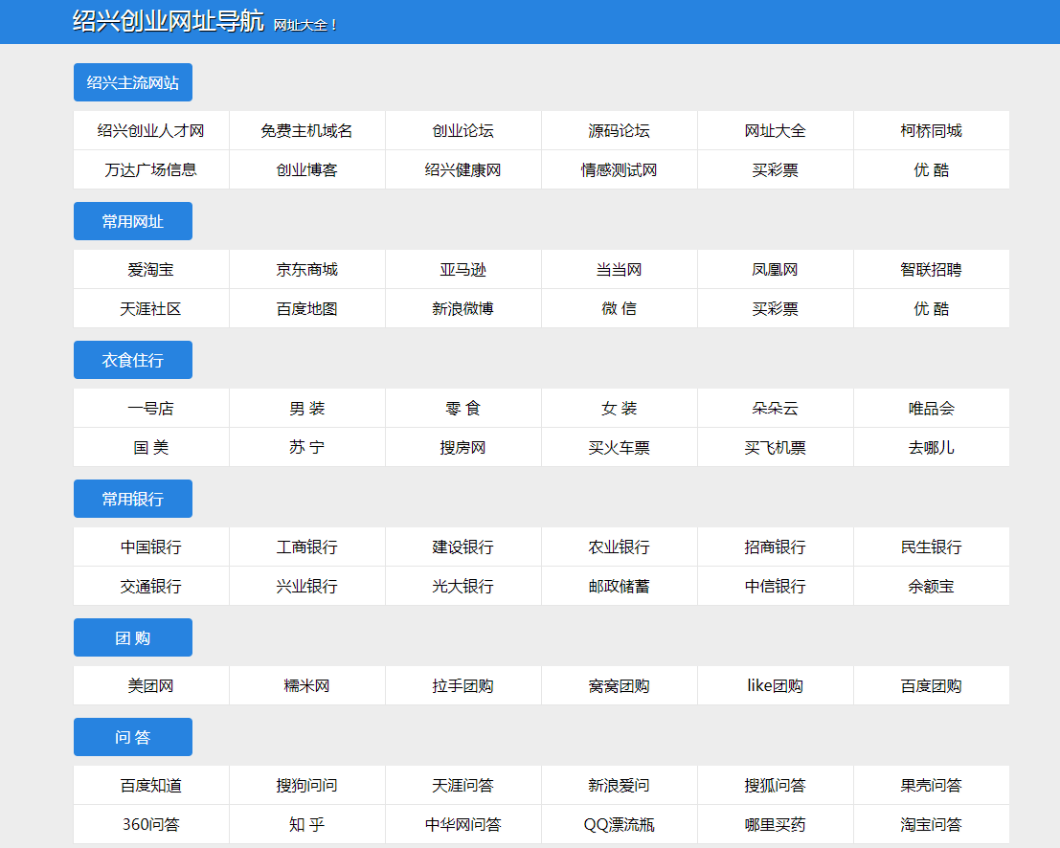This screenshot has height=848, width=1060.
Task: Click the 微信 link
Action: [620, 309]
